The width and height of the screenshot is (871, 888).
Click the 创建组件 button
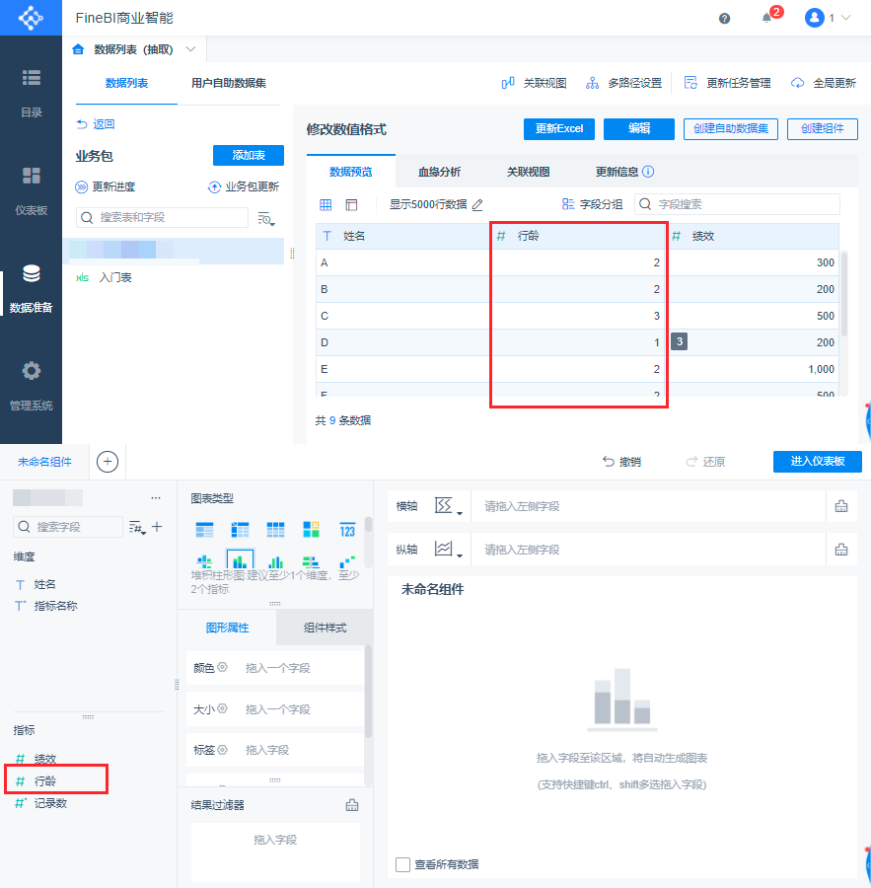pos(823,128)
